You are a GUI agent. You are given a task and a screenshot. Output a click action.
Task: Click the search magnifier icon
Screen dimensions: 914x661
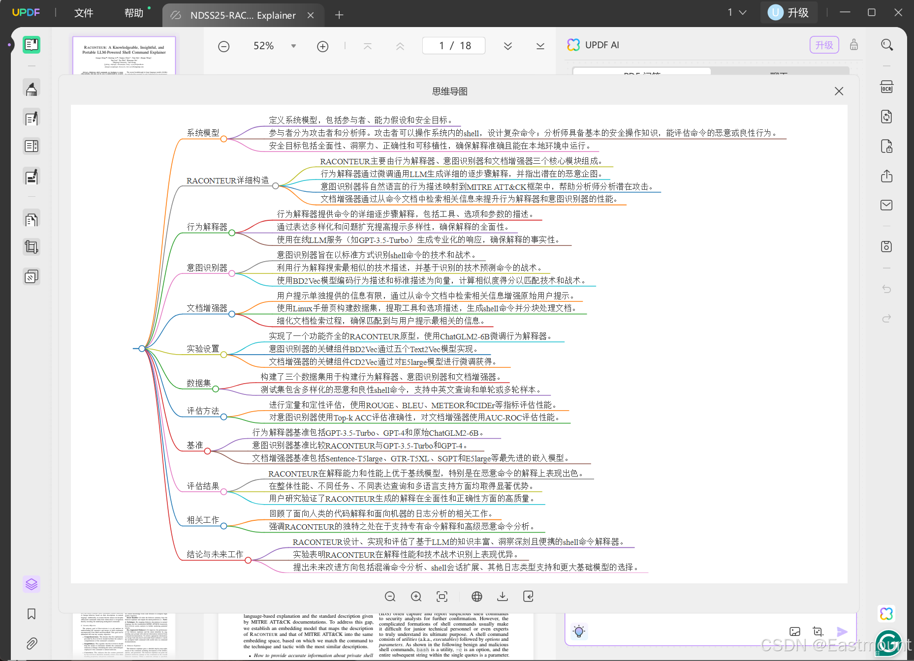(x=887, y=45)
